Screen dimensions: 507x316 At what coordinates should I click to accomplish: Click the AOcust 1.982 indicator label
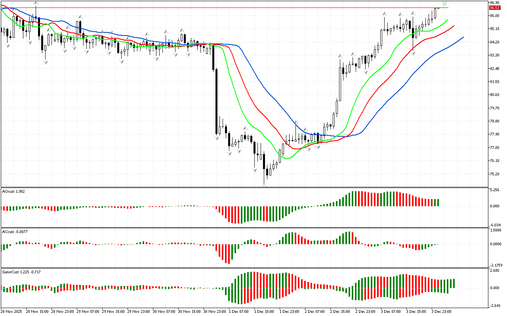14,192
